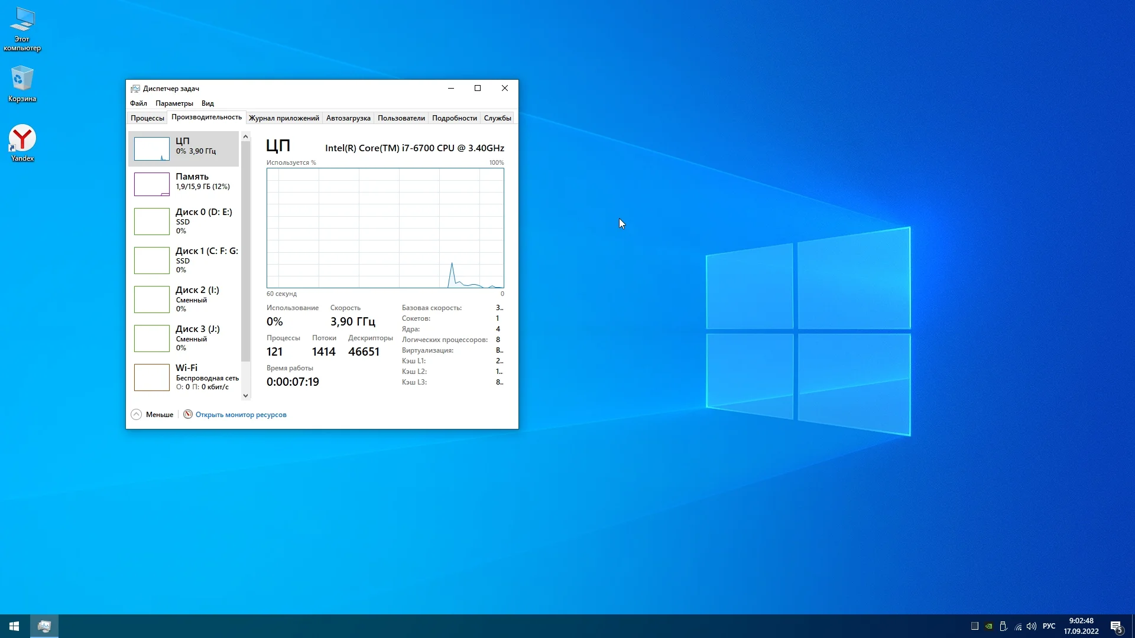The width and height of the screenshot is (1135, 638).
Task: Click the volume speaker tray icon
Action: point(1032,626)
